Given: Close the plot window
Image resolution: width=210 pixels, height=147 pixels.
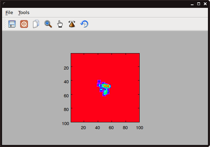Looking at the screenshot, I should (x=205, y=4).
